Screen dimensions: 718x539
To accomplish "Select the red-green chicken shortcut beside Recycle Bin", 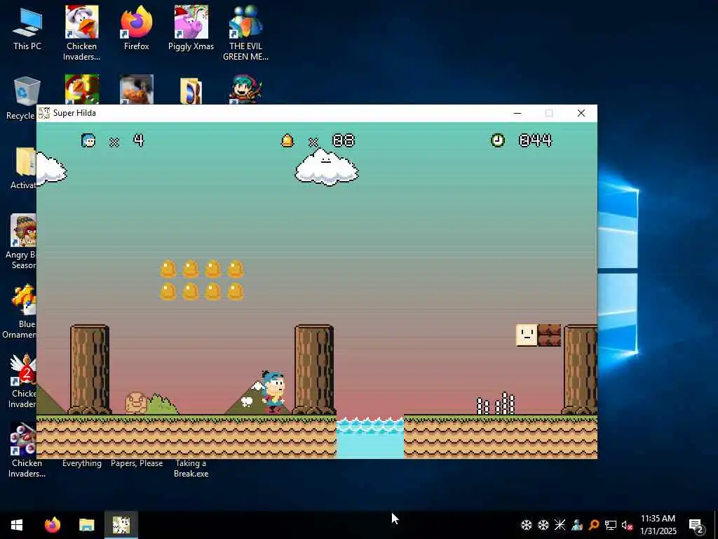I will point(81,89).
